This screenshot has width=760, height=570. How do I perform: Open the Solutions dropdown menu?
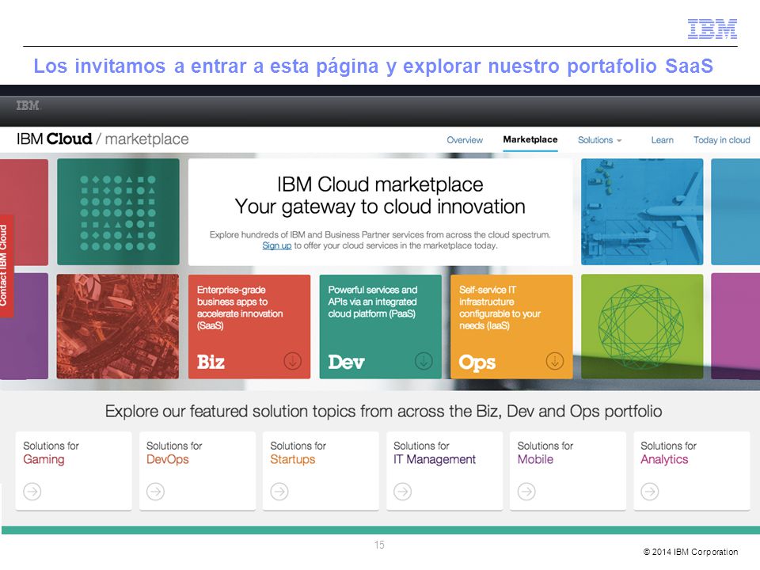599,140
